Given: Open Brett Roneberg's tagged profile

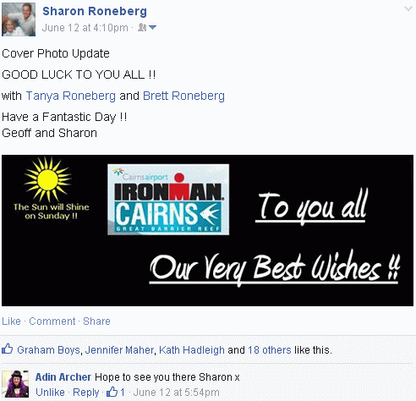Looking at the screenshot, I should tap(183, 96).
